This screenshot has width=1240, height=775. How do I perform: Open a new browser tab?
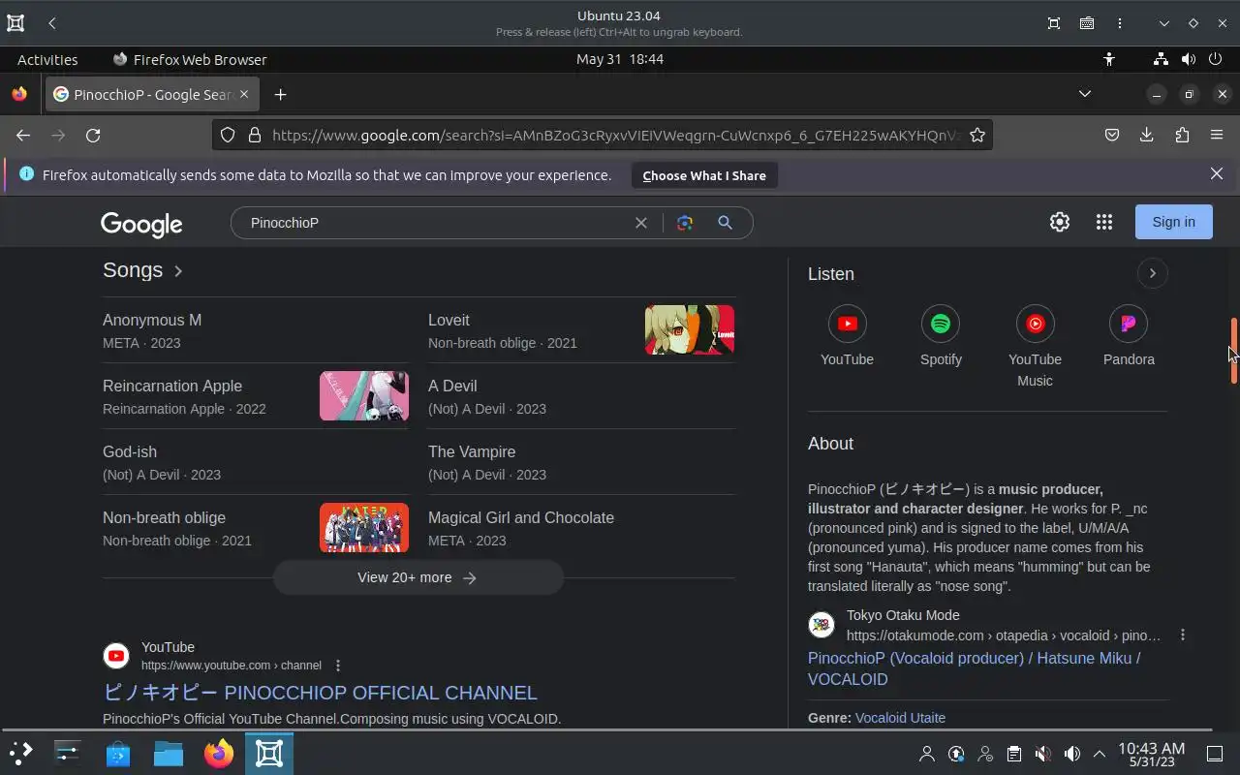click(280, 94)
